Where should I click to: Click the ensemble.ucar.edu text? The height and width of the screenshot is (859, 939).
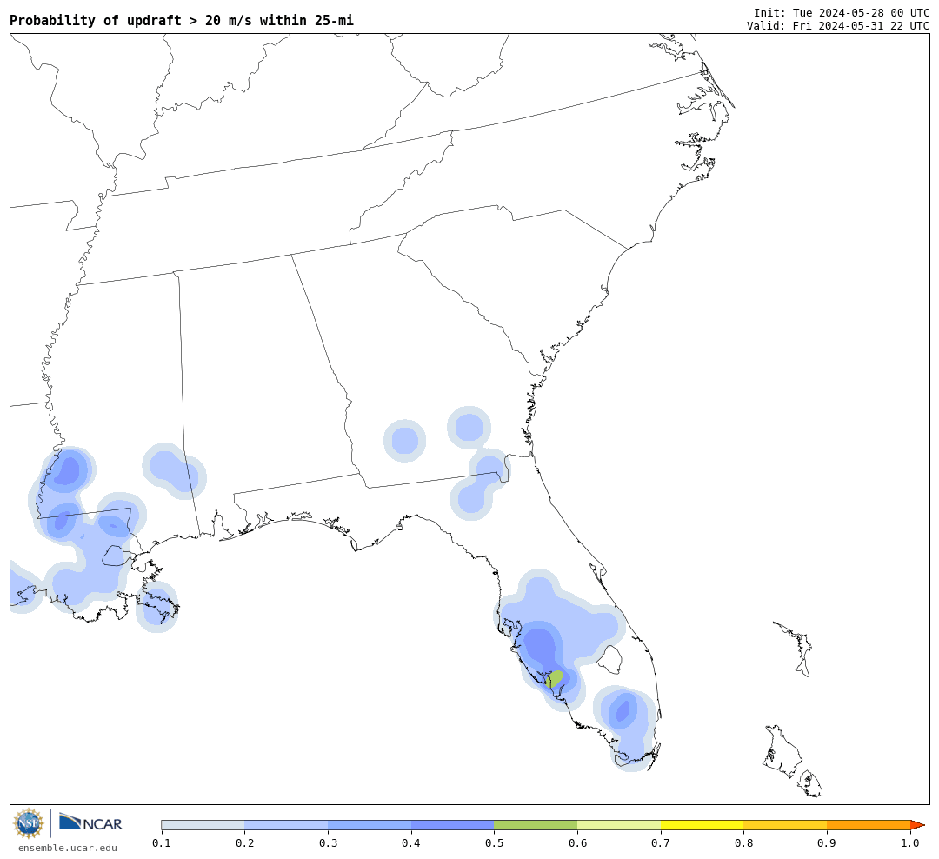click(68, 848)
